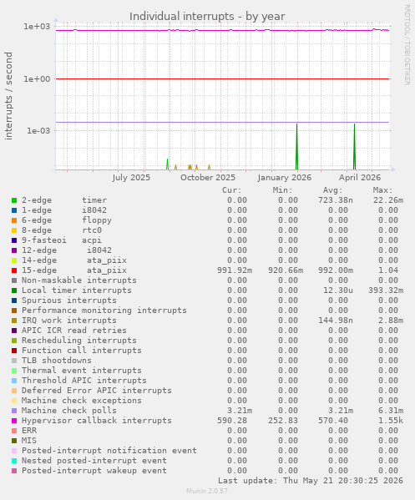Click the tall green spike near April 2026
415x500 pixels.
[x=354, y=147]
